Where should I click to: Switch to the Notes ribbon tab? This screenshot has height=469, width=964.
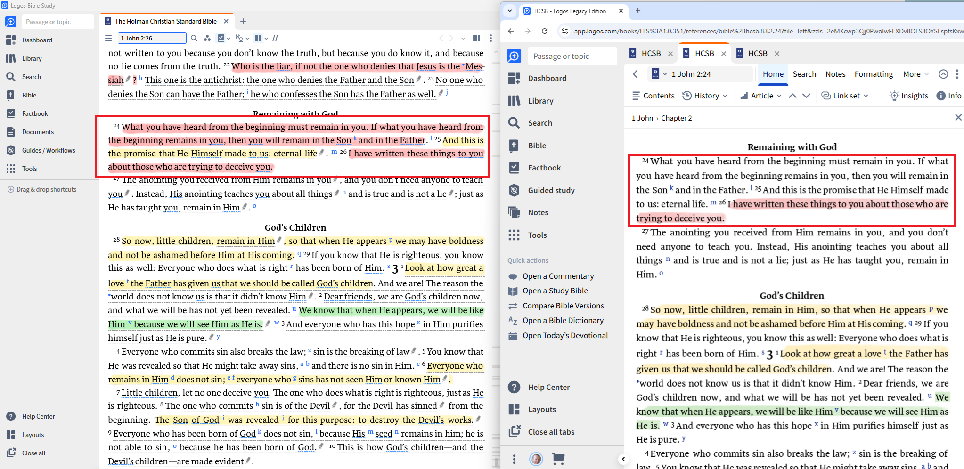pos(835,74)
